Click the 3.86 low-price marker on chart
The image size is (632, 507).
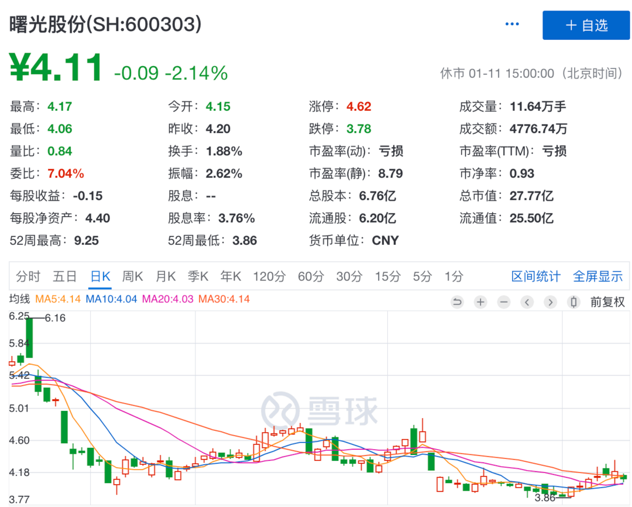545,498
